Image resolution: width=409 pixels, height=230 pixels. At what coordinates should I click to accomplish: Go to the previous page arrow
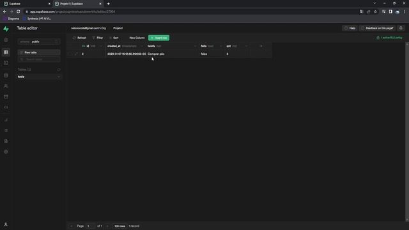(71, 226)
